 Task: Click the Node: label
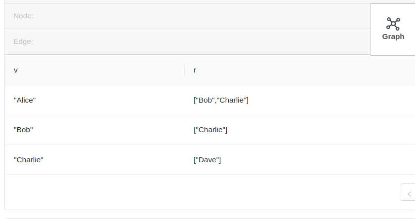pyautogui.click(x=23, y=16)
